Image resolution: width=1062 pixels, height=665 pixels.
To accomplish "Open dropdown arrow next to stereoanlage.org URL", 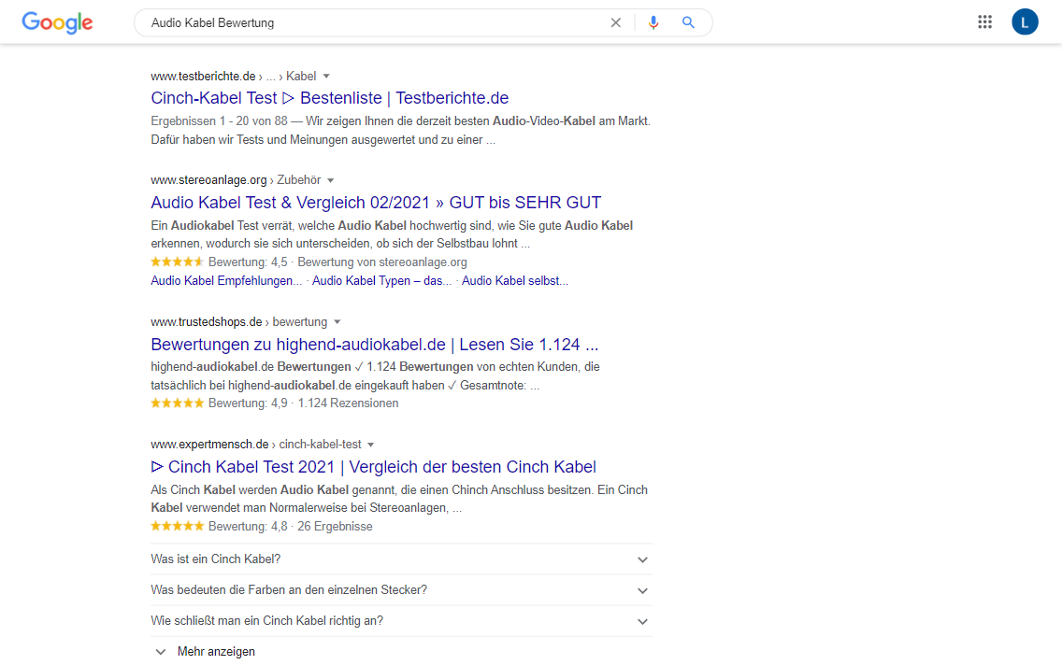I will click(330, 180).
